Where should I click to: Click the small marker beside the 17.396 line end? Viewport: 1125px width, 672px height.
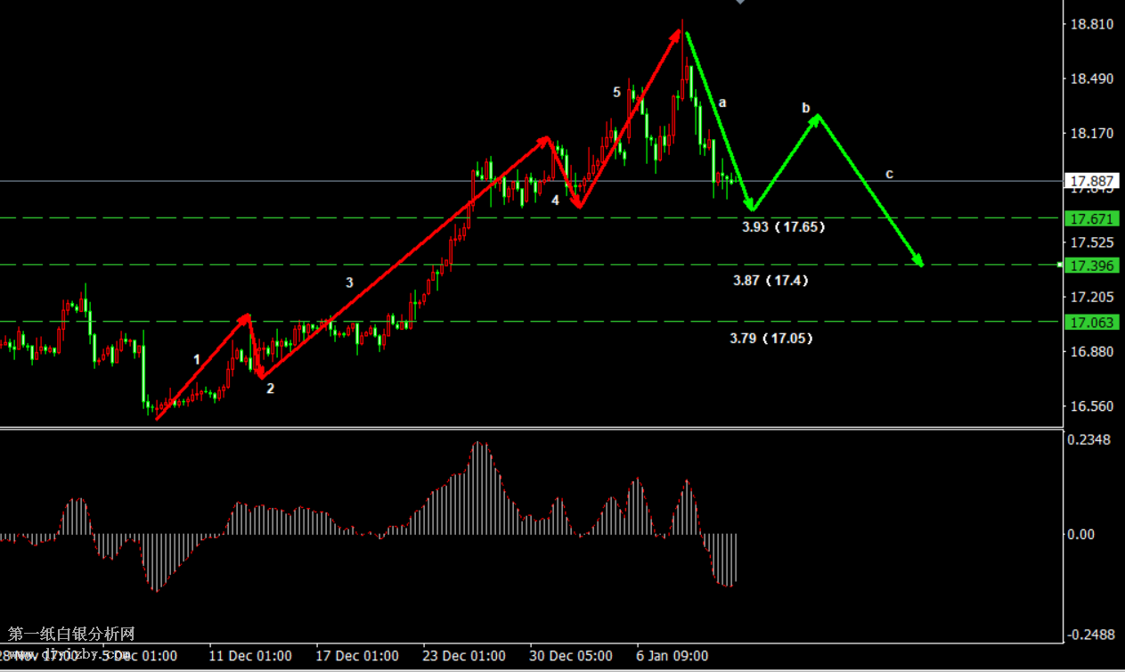[1059, 265]
